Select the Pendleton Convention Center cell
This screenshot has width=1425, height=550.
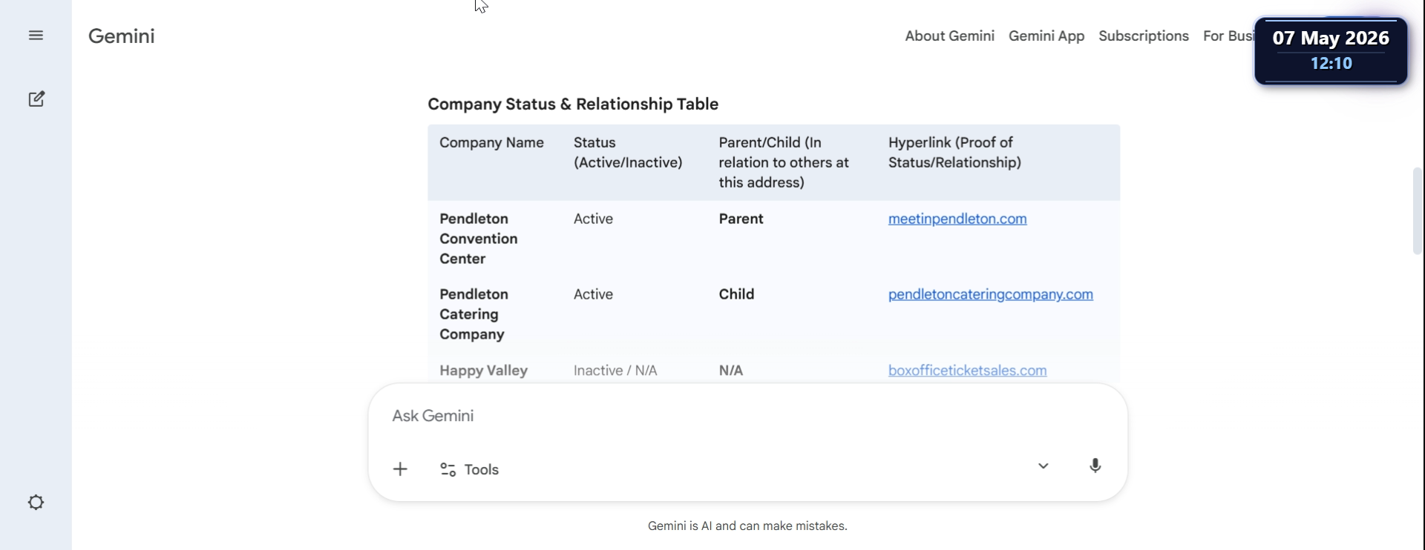pyautogui.click(x=479, y=239)
